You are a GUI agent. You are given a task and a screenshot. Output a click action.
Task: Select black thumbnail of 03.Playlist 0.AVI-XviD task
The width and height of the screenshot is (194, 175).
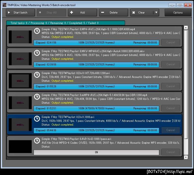coord(20,147)
